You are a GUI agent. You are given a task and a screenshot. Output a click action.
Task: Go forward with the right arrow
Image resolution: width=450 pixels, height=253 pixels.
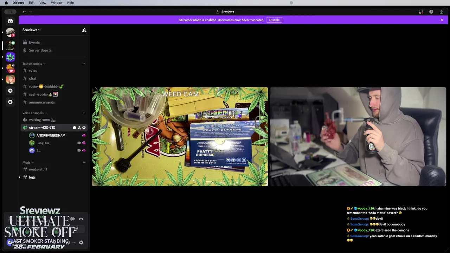[30, 12]
